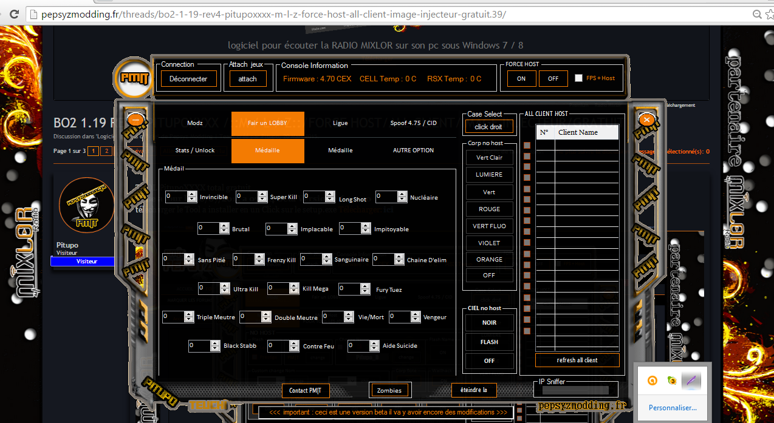Click the IP Sniffer field
Screen dimensions: 774x423
tap(576, 390)
